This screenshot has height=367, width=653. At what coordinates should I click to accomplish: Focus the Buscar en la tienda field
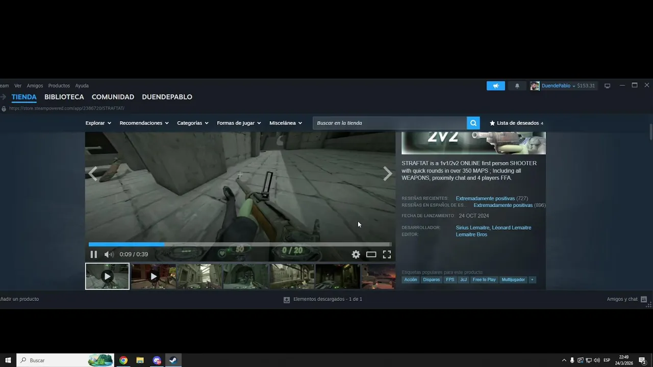pyautogui.click(x=390, y=123)
